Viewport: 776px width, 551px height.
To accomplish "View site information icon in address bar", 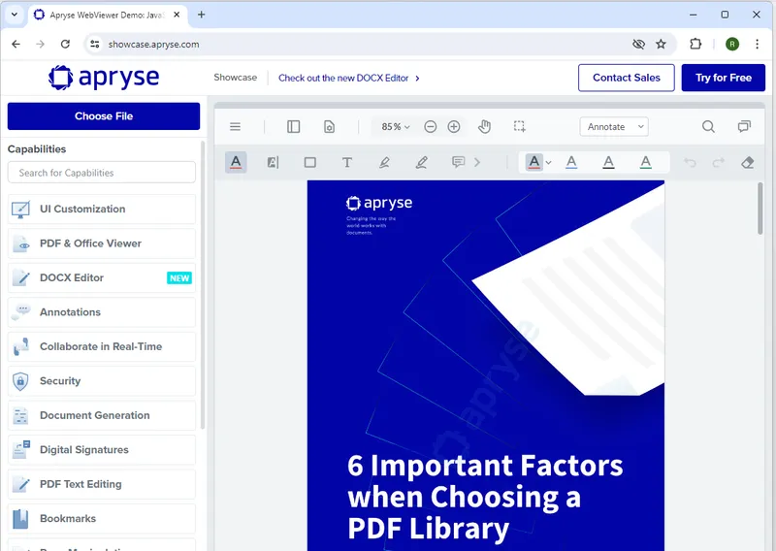I will point(94,44).
